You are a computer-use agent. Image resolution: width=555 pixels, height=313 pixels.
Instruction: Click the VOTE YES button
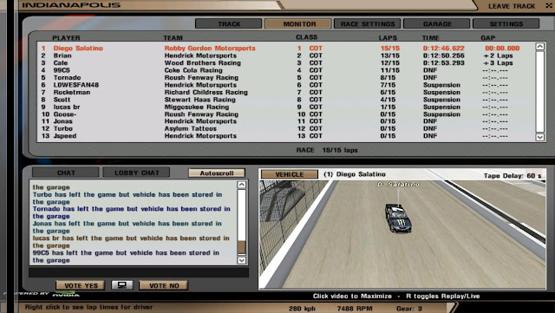click(x=81, y=285)
